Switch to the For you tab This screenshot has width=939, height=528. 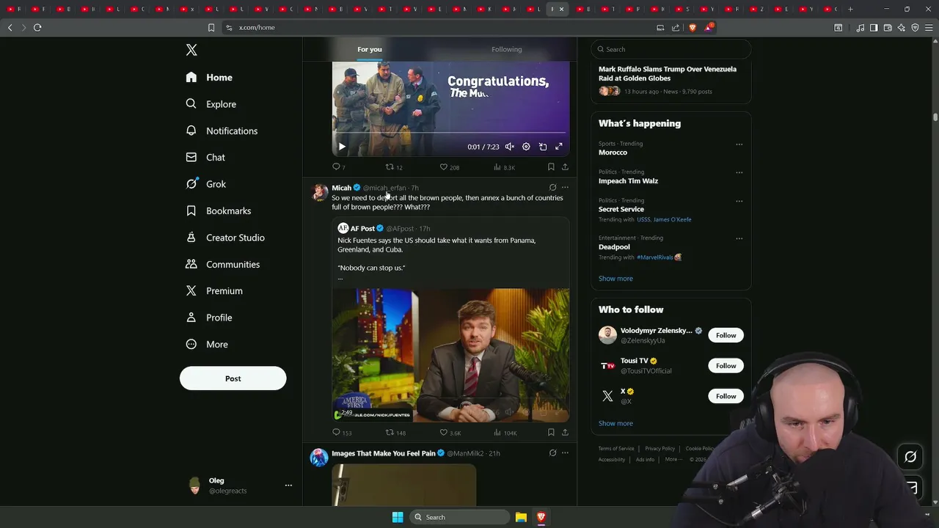tap(370, 49)
